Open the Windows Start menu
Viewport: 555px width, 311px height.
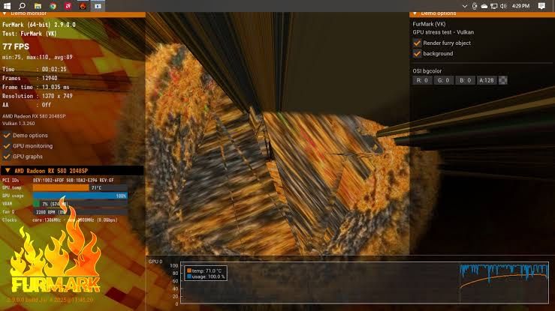(7, 6)
